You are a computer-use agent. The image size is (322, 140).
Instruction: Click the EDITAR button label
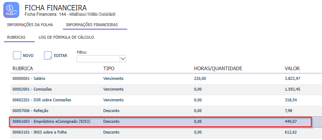pyautogui.click(x=61, y=55)
